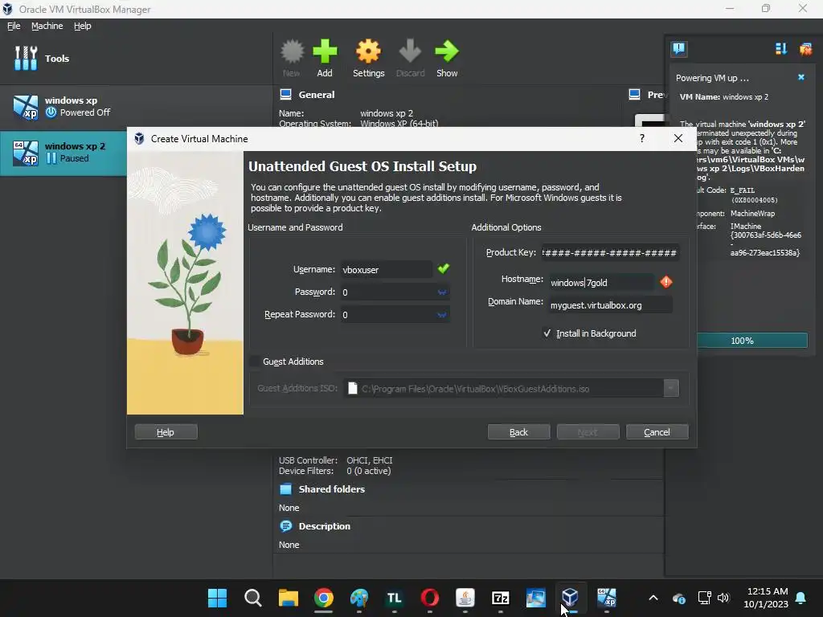This screenshot has height=617, width=823.
Task: Open Search from the taskbar
Action: tap(253, 598)
